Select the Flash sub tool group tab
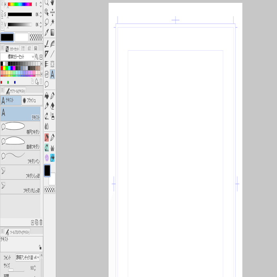The height and width of the screenshot is (277, 277). [x=32, y=100]
